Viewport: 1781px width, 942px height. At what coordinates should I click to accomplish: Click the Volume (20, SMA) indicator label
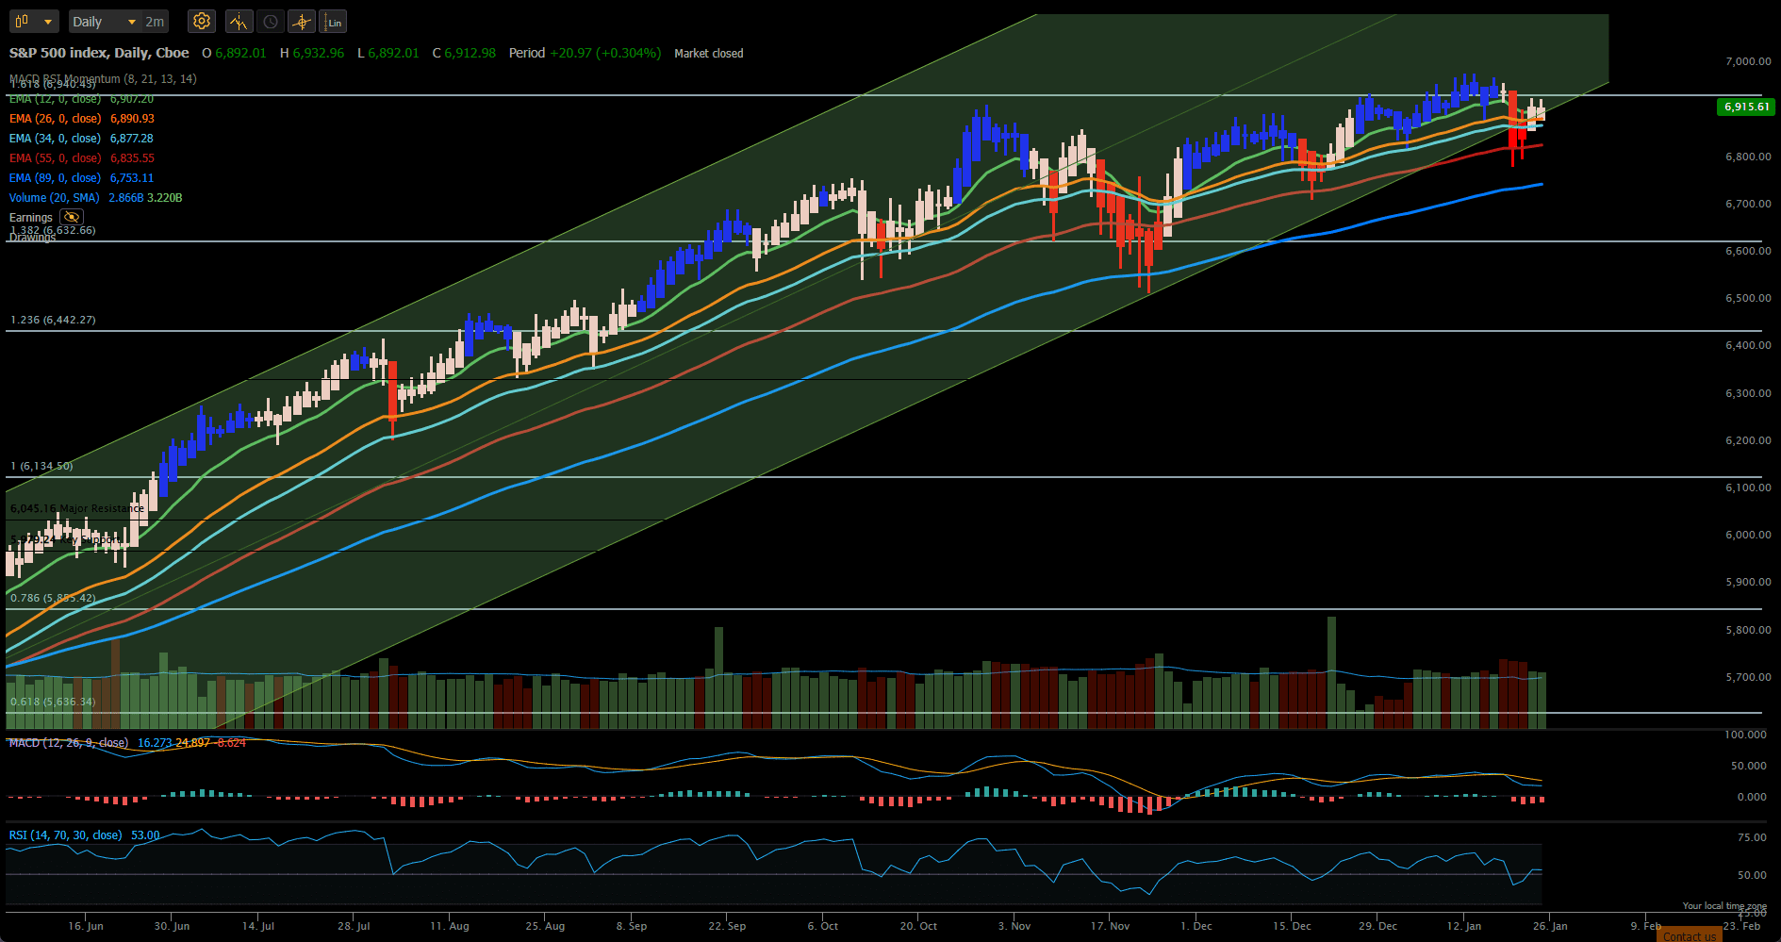tap(54, 198)
